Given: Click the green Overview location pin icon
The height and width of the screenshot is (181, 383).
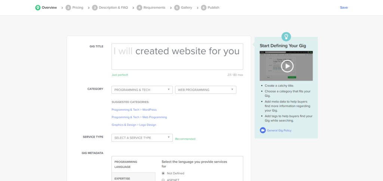Looking at the screenshot, I should (x=38, y=7).
